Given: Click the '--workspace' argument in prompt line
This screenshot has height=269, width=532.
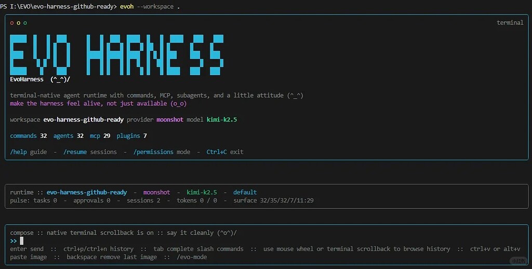Looking at the screenshot, I should (155, 6).
